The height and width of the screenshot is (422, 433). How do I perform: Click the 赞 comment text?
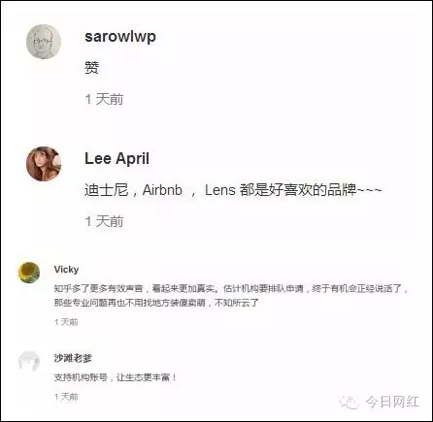[x=91, y=68]
